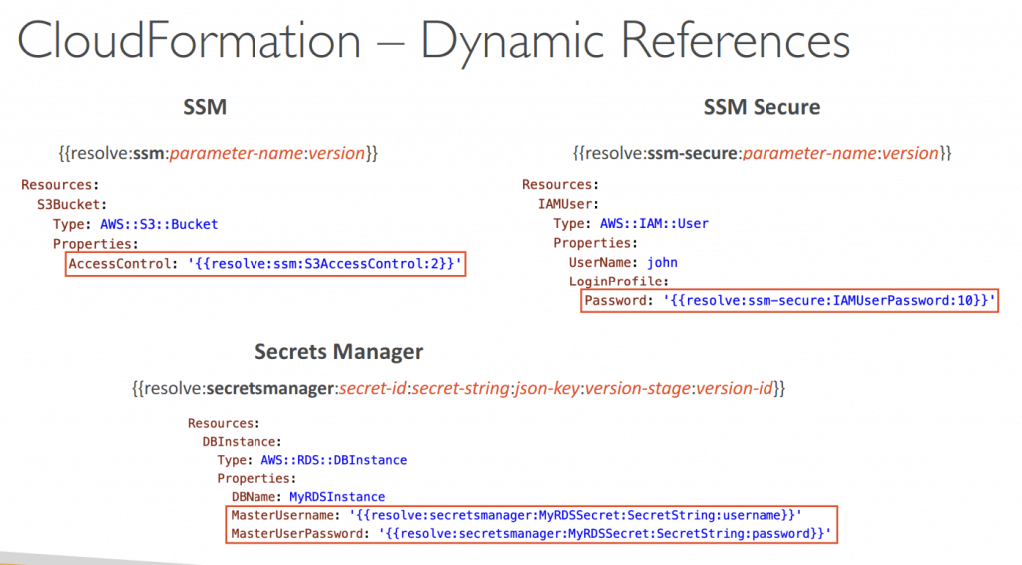This screenshot has width=1022, height=565.
Task: Click Properties: under AWS::RDS::DBInstance
Action: click(256, 478)
